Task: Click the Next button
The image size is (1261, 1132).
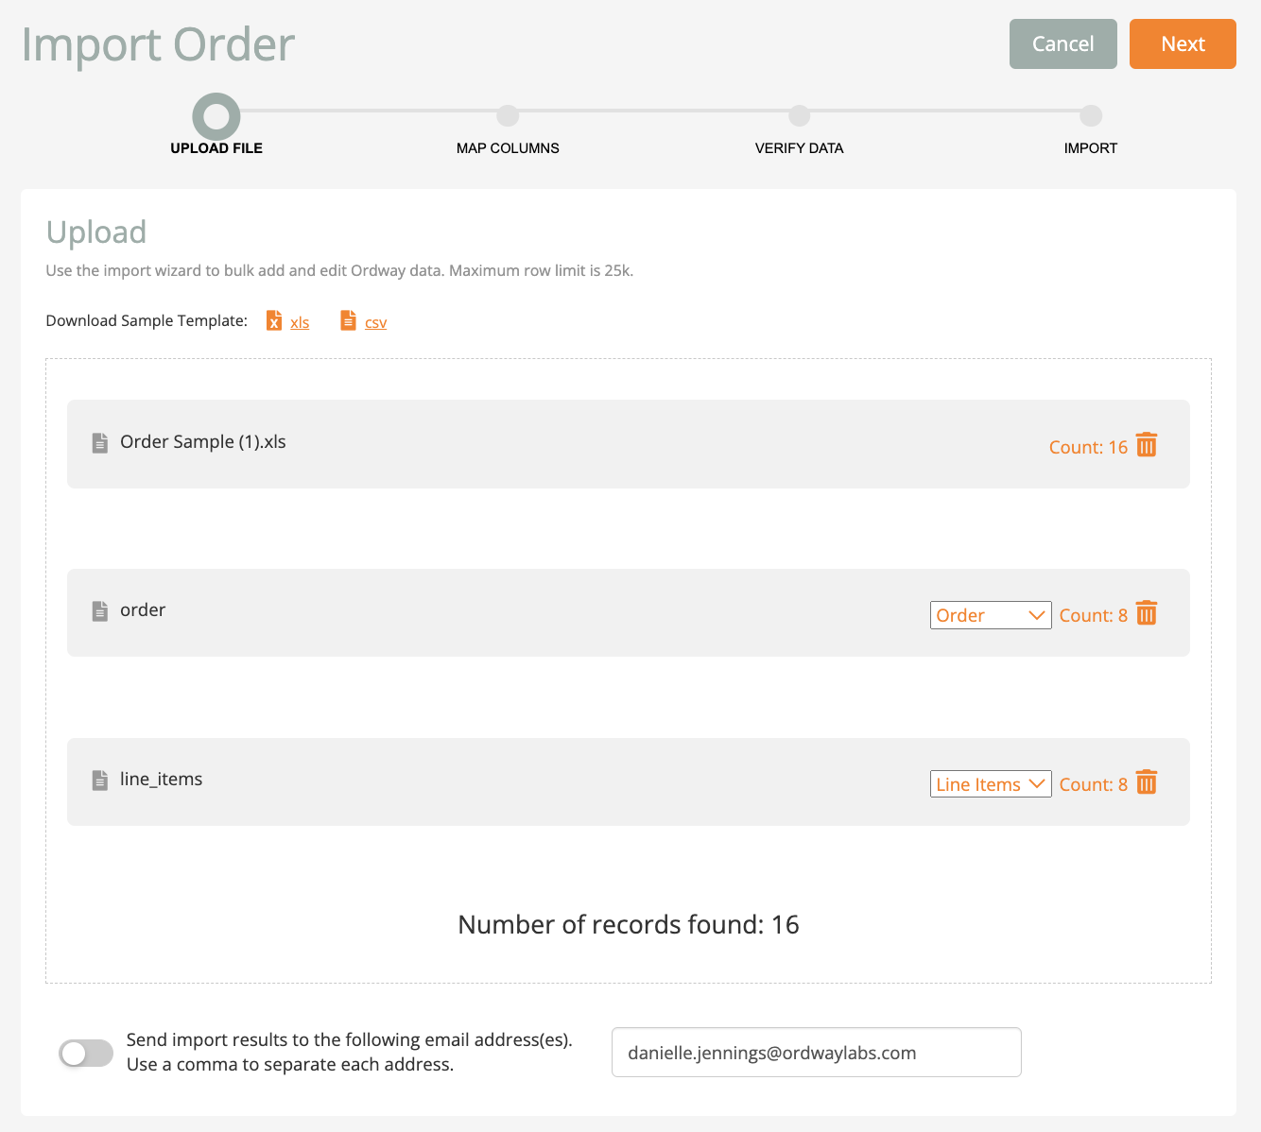Action: (x=1183, y=43)
